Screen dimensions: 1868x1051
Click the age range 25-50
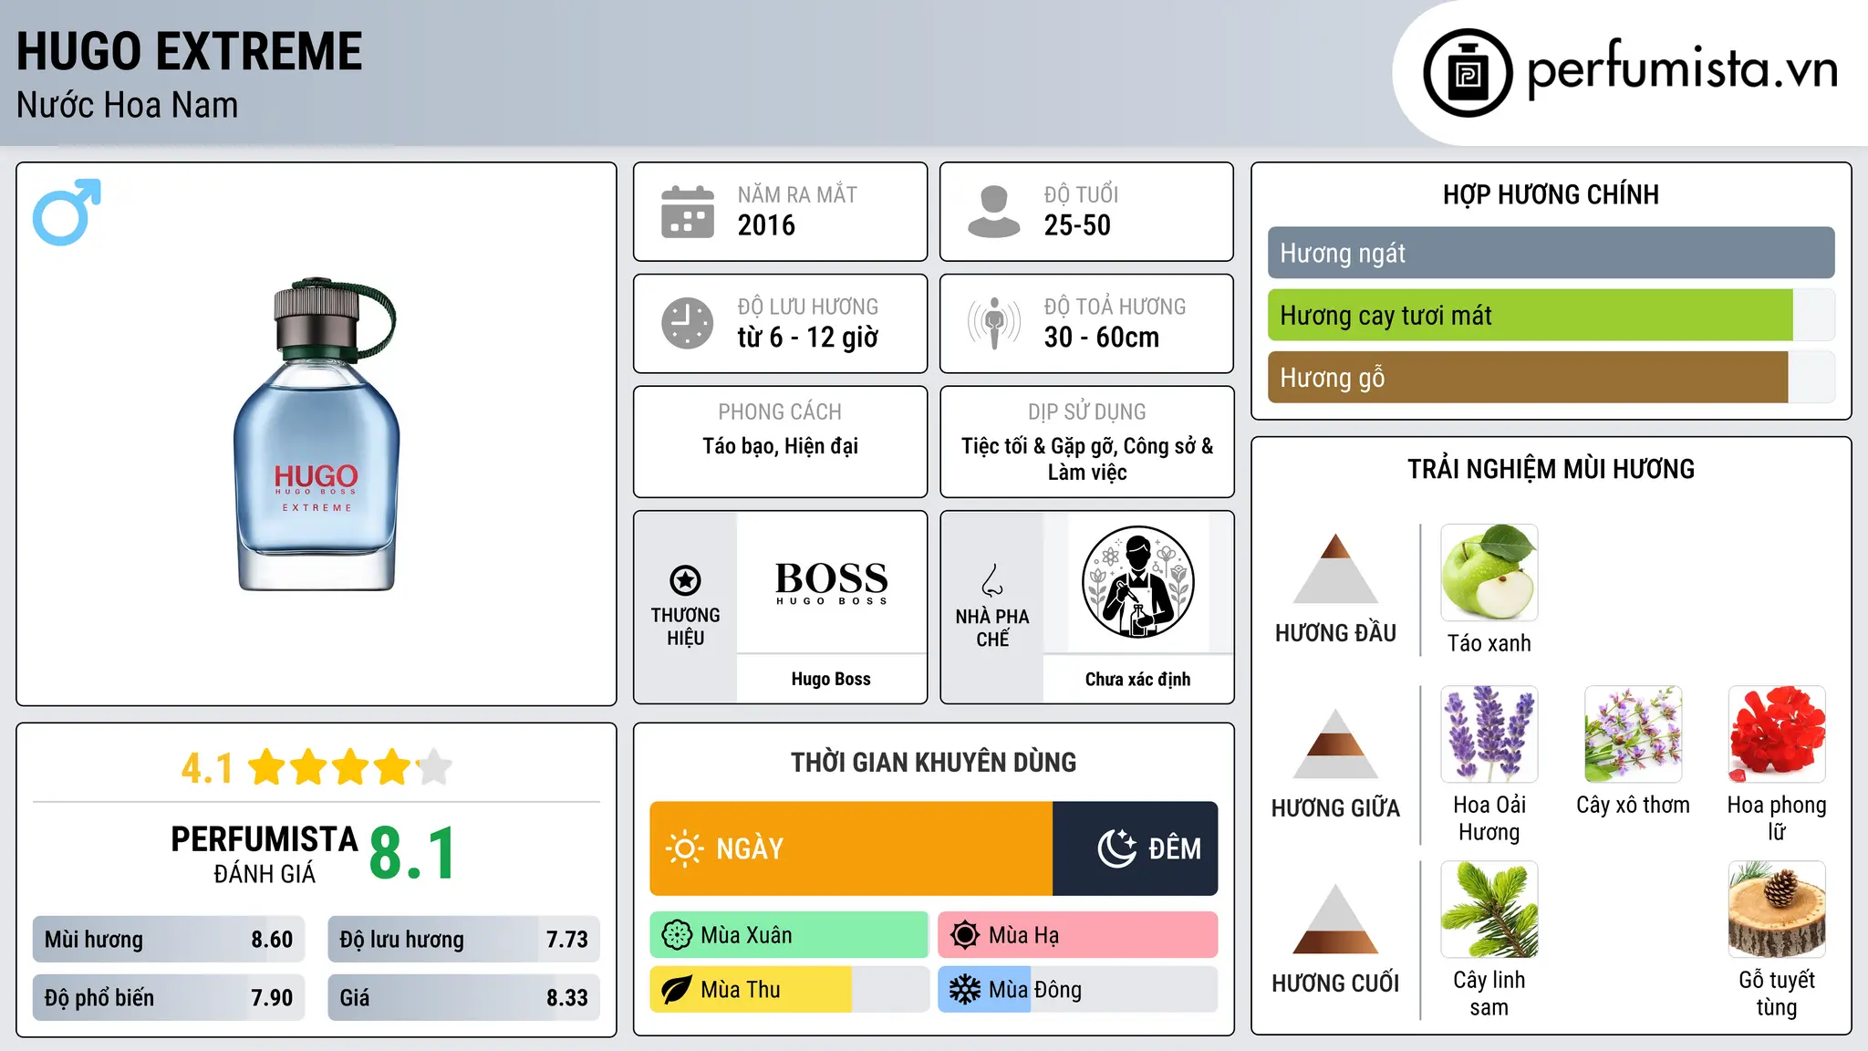click(1077, 225)
